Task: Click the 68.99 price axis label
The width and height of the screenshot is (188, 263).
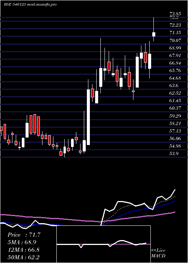Action: coord(176,48)
